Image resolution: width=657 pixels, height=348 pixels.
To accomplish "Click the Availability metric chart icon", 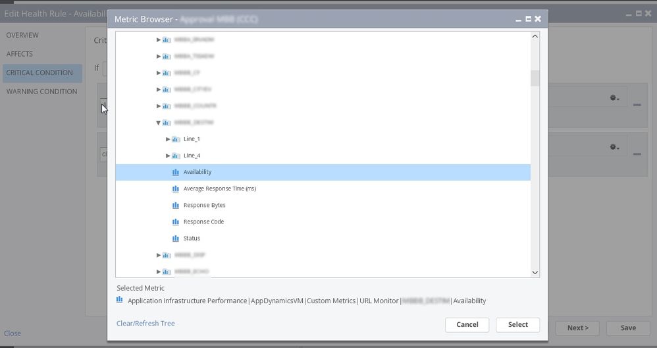I will pyautogui.click(x=175, y=172).
